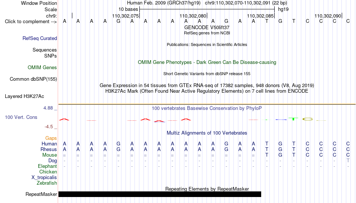Click the 110,302,080 ruler position
Screen dimensions: 356x203
pos(193,16)
